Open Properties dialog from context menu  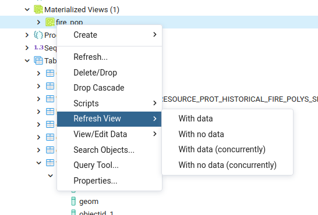109,181
